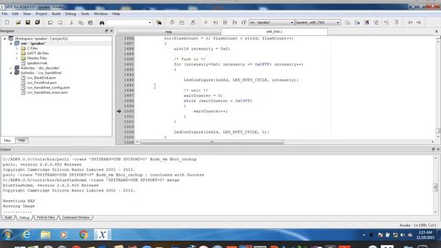Redo the edit via toolbar icon
Viewport: 441px width, 248px height.
(60, 23)
